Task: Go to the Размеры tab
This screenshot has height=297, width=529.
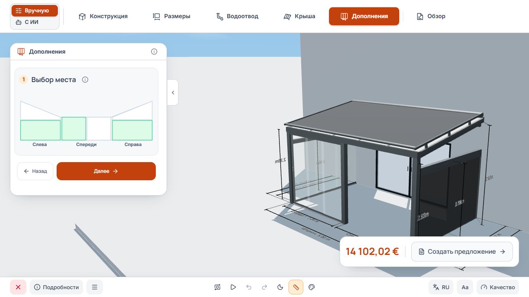Action: tap(172, 16)
